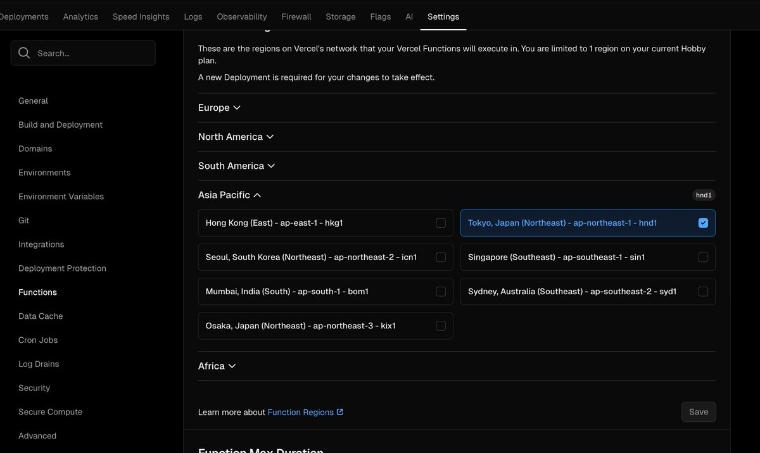Check the Hong Kong (East) hkg1 checkbox

[x=441, y=223]
